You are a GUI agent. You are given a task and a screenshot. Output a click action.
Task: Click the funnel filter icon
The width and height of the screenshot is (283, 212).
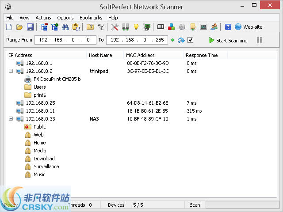(101, 27)
